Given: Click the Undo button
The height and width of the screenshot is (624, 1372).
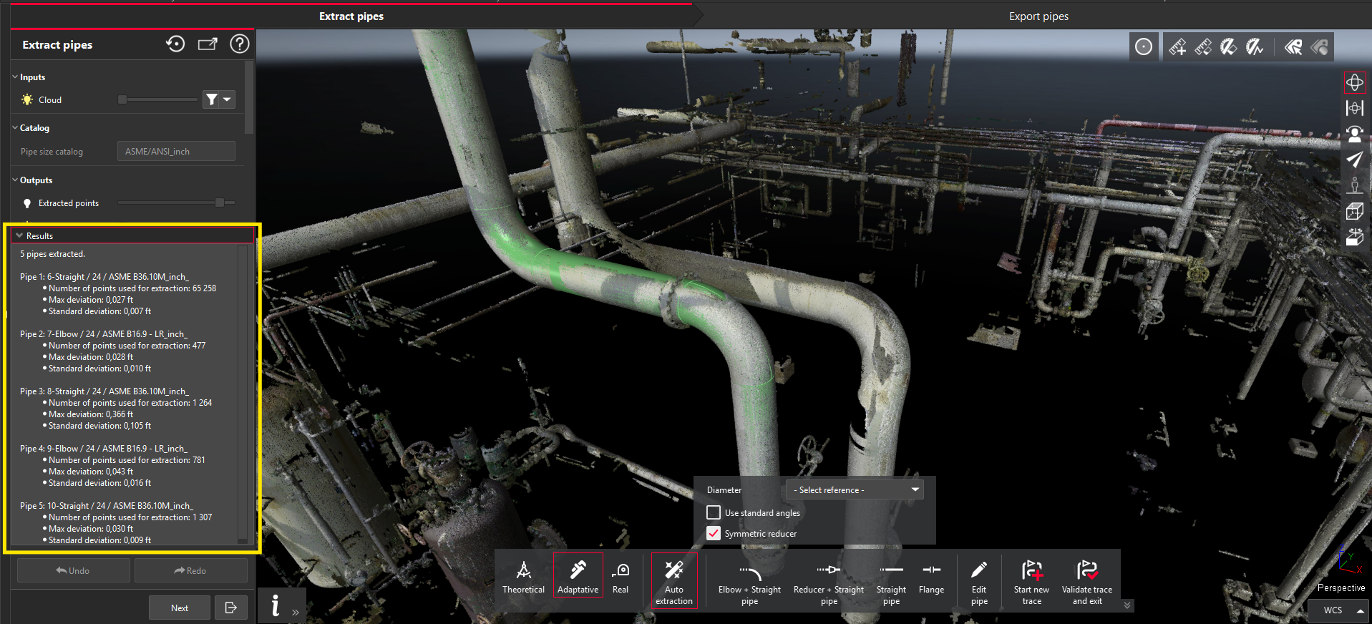Looking at the screenshot, I should tap(73, 570).
